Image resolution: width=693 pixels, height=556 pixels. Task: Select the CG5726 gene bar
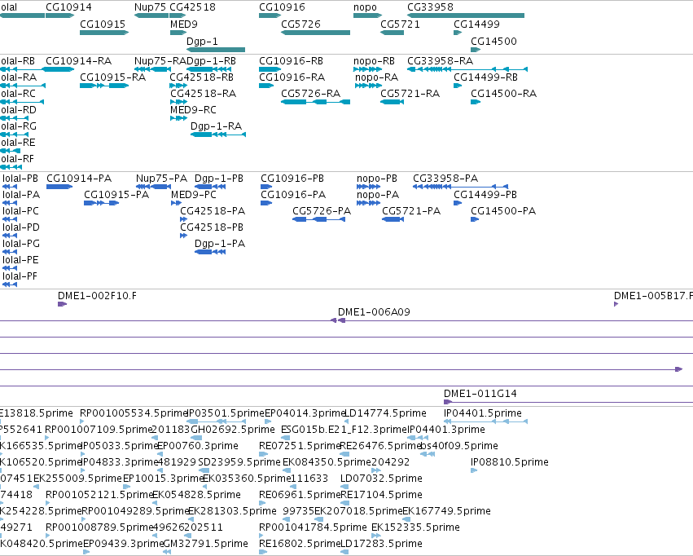(316, 33)
